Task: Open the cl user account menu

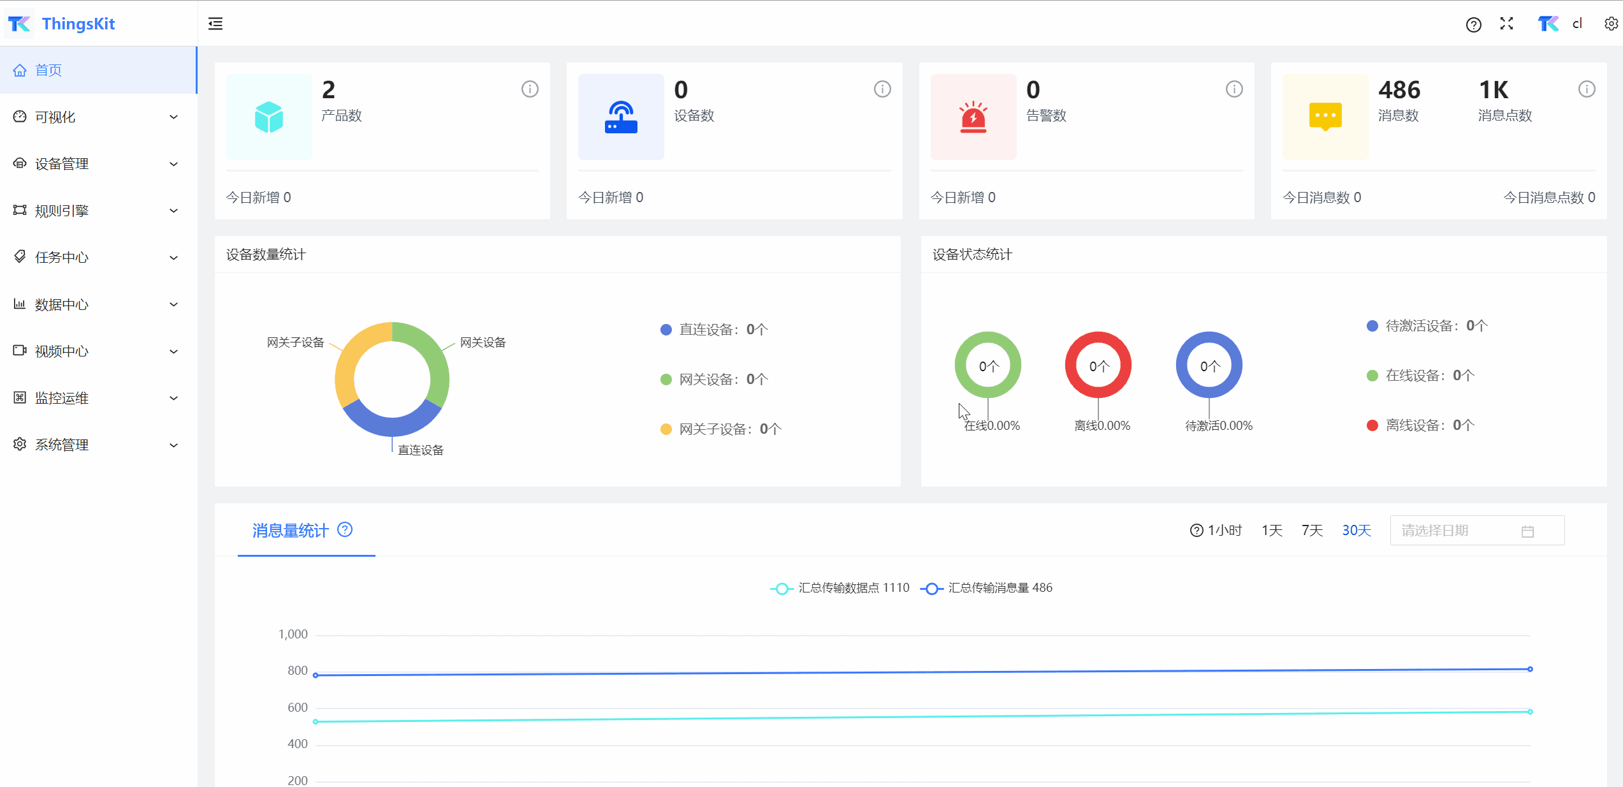Action: [x=1577, y=24]
